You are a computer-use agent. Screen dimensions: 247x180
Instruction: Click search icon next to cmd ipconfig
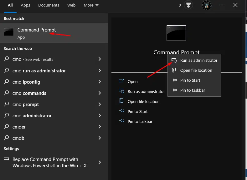click(x=6, y=82)
